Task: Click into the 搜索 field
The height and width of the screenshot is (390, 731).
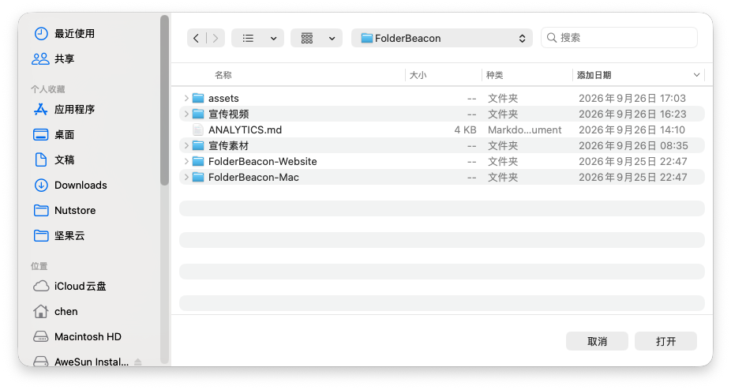Action: [x=619, y=38]
